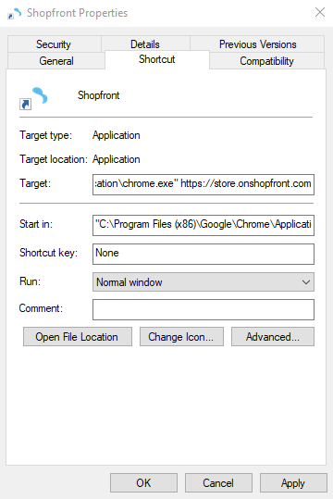The height and width of the screenshot is (499, 333).
Task: Click the Change Icon button
Action: tap(181, 337)
